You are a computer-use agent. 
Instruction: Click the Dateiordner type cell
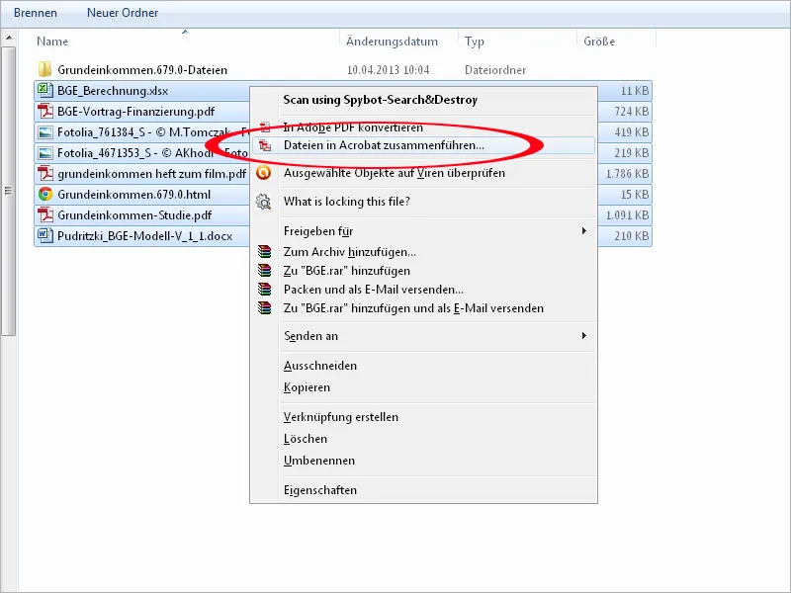pyautogui.click(x=495, y=70)
